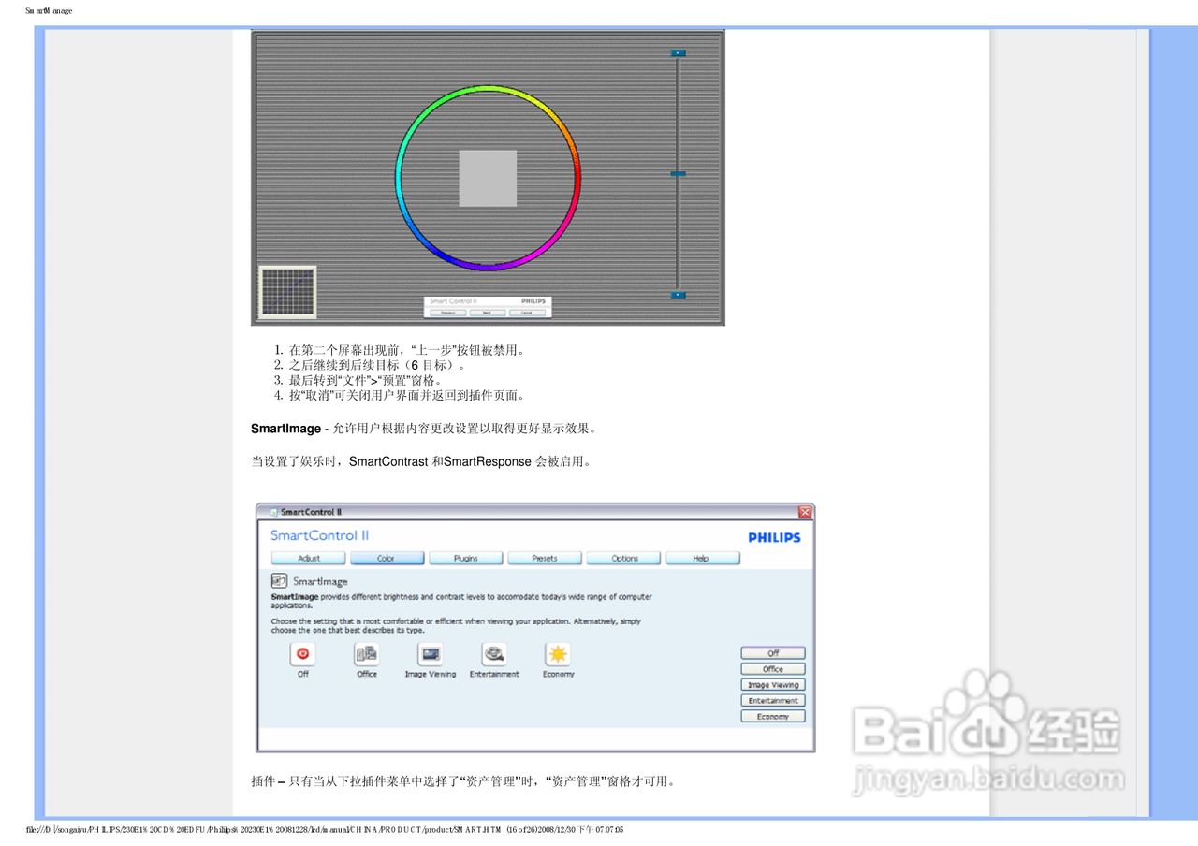Click the middle handle of the vertical slider
1198x846 pixels.
coord(679,173)
